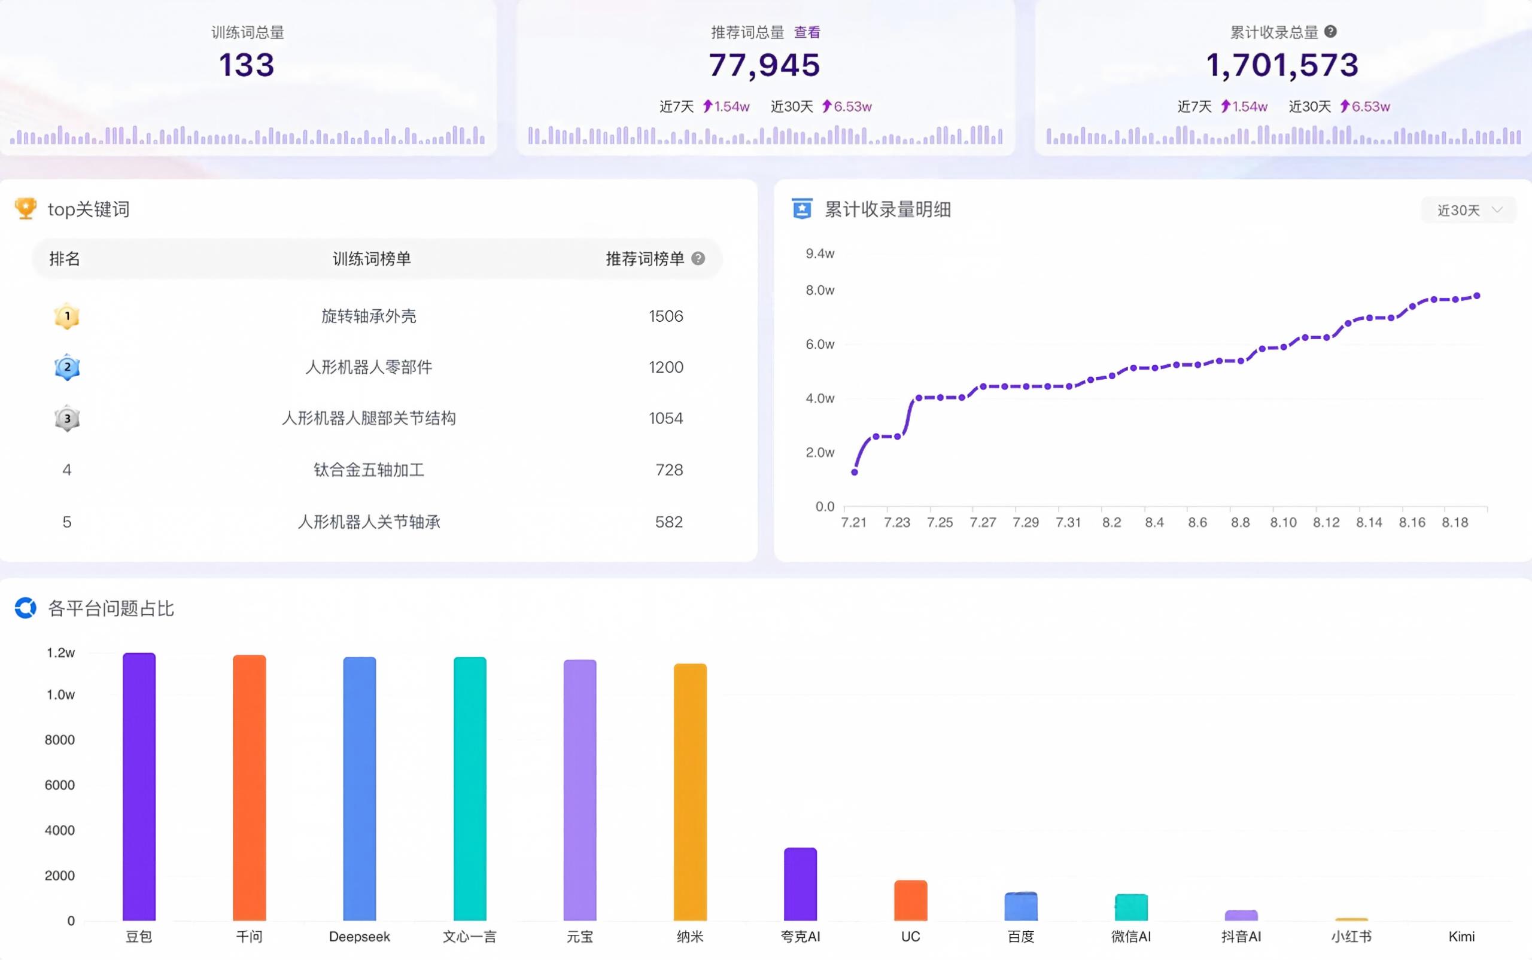Click the gold rank 1 medal icon

(x=66, y=316)
